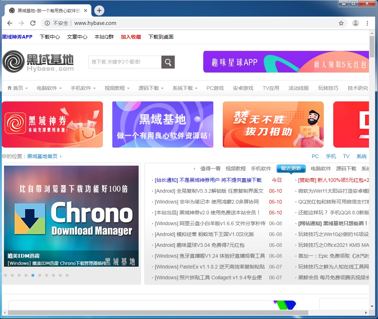Screen dimensions: 378x319
Task: Select the first carousel dot
Action: click(5, 275)
